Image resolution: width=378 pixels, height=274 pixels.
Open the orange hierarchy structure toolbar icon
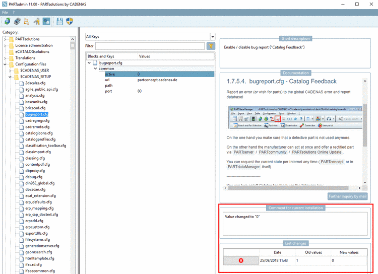26,21
